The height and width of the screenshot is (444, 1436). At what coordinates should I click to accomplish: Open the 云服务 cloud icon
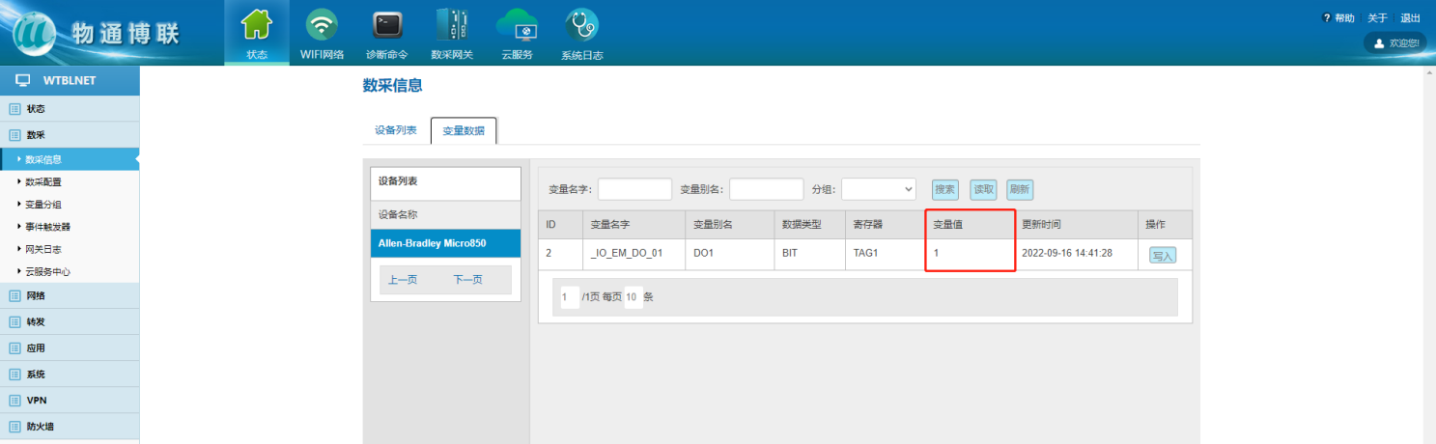(x=517, y=25)
